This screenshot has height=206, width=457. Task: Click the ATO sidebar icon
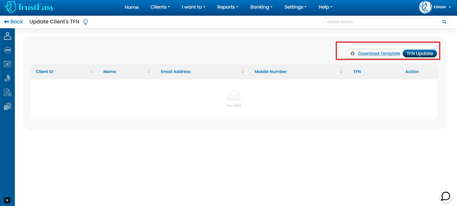tap(7, 50)
